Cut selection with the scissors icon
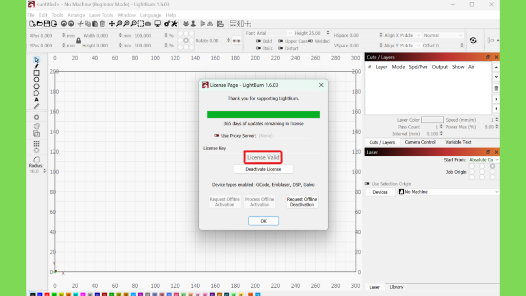 click(x=80, y=24)
